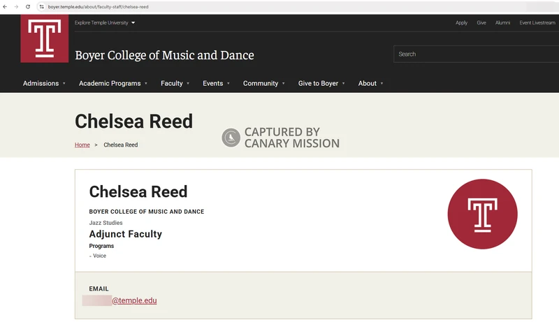Click the @temple.edu email link
This screenshot has width=559, height=322.
(134, 300)
